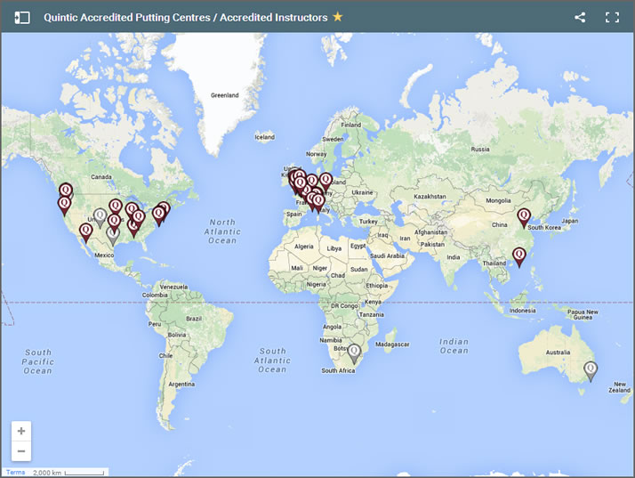Select the gray marker in Texas

click(112, 235)
